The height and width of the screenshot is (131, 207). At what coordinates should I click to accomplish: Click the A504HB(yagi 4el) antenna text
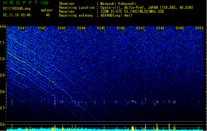click(x=116, y=15)
